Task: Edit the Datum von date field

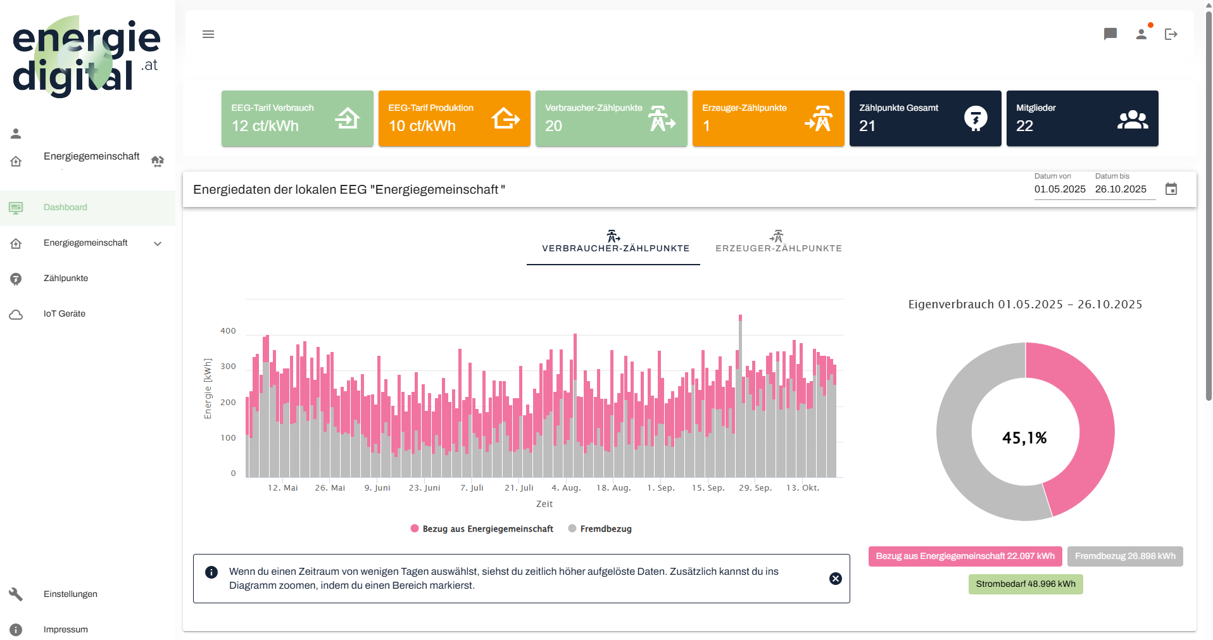Action: pyautogui.click(x=1060, y=189)
